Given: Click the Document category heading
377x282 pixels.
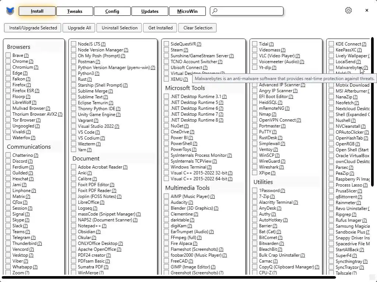Looking at the screenshot, I should tap(86, 159).
